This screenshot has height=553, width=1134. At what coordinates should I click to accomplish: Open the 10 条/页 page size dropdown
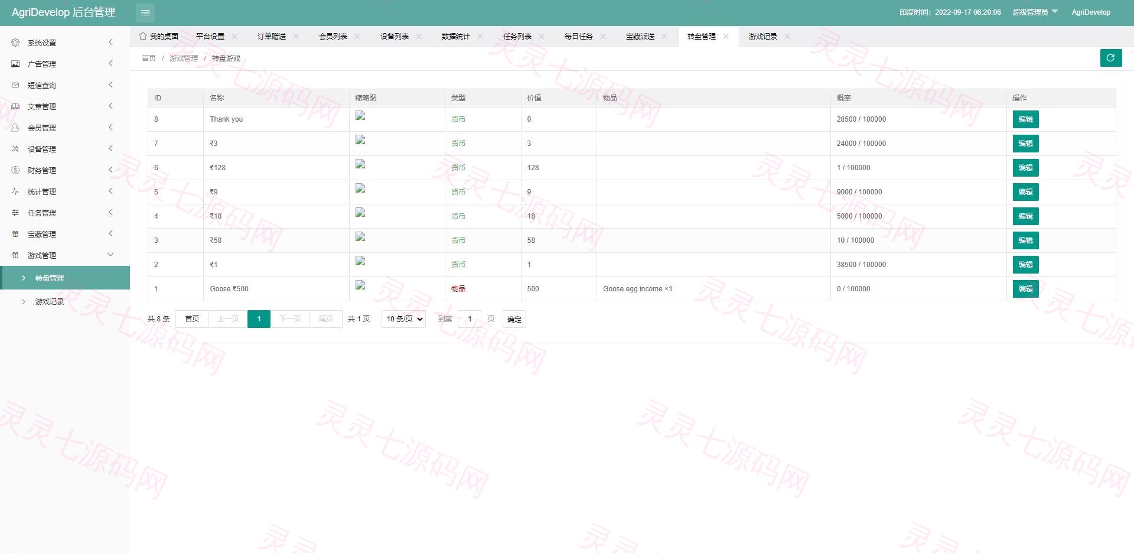404,319
